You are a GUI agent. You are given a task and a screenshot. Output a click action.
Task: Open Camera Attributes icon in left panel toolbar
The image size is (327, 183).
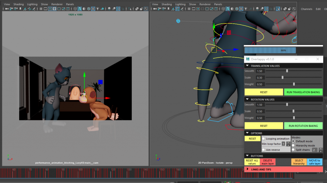click(16, 9)
